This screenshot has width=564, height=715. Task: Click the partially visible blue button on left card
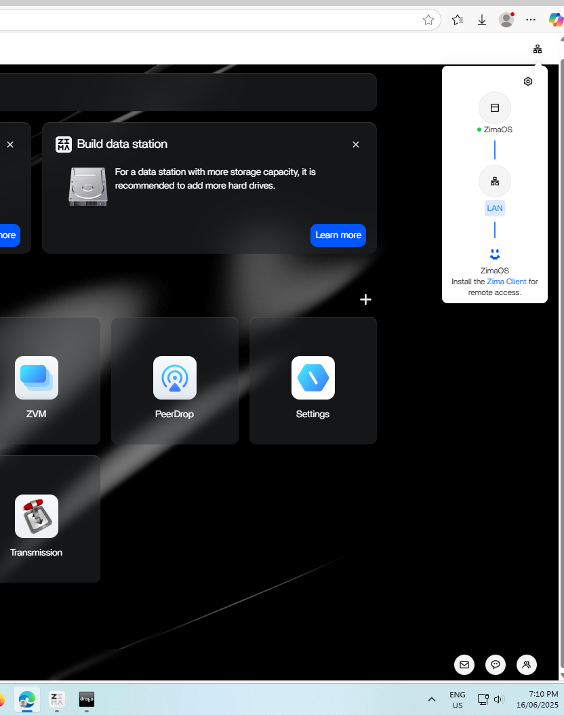tap(9, 235)
